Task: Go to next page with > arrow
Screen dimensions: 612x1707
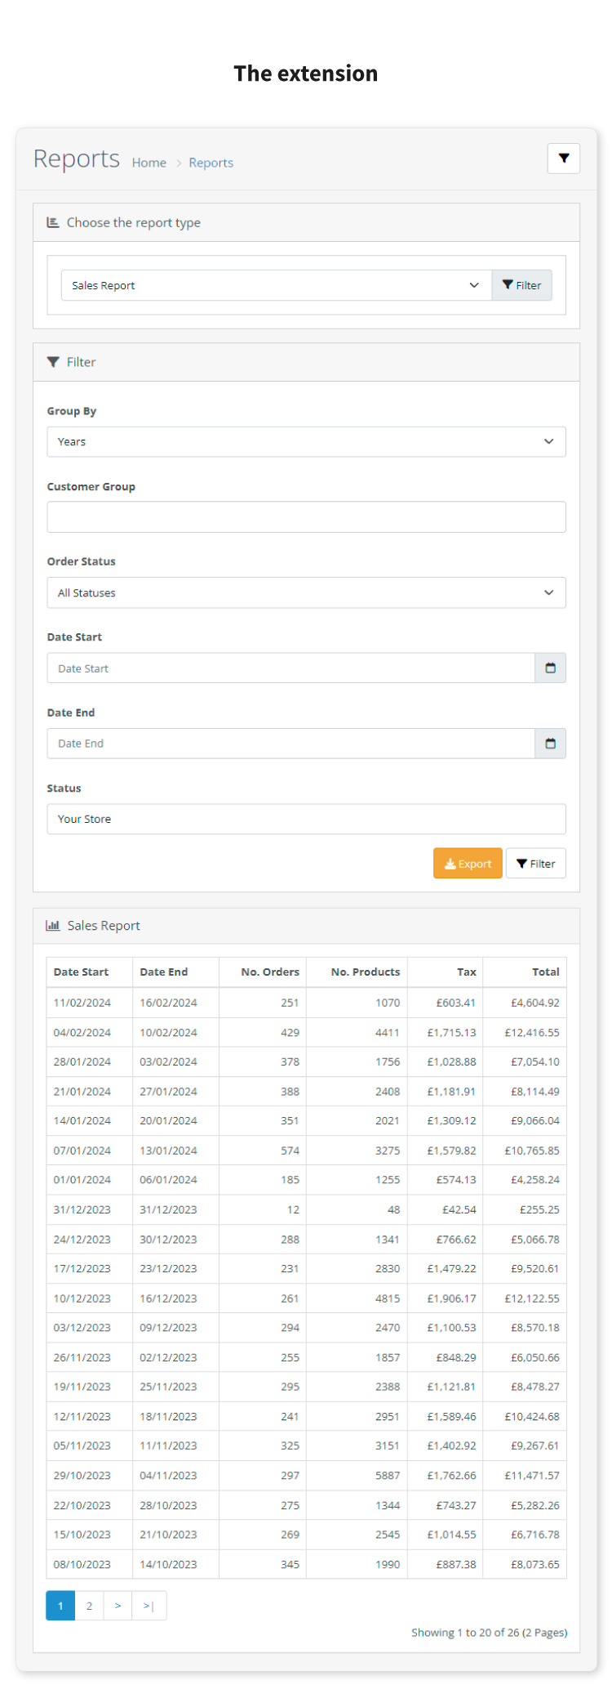Action: (x=118, y=1606)
